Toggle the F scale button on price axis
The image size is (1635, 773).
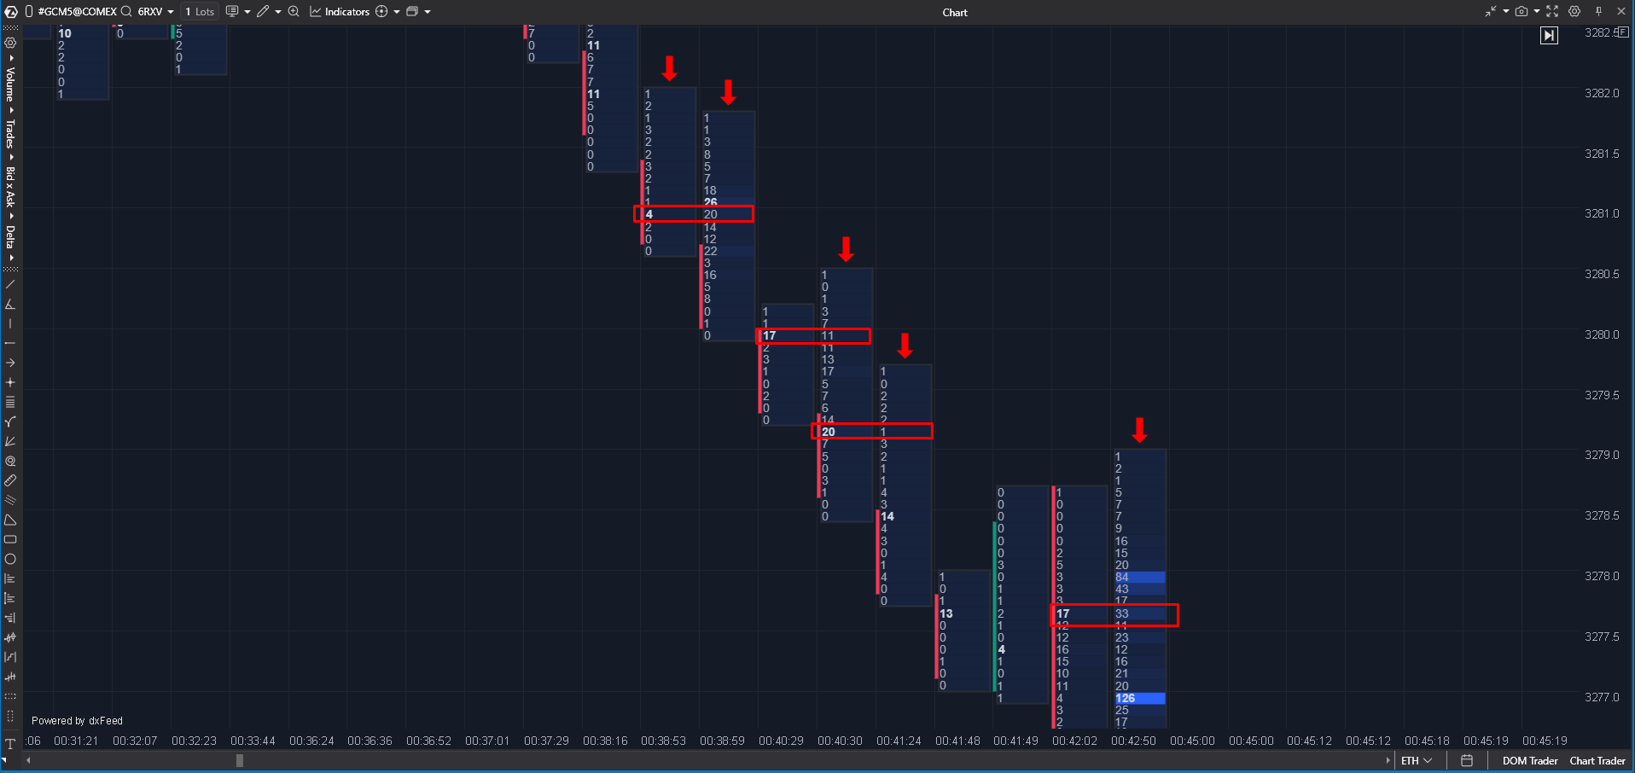pos(1621,32)
